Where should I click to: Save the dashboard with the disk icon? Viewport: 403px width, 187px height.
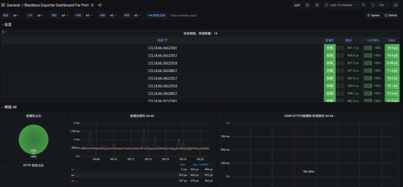307,5
